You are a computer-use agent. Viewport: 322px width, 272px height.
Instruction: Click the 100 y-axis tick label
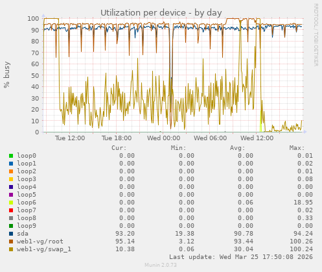[x=33, y=18]
